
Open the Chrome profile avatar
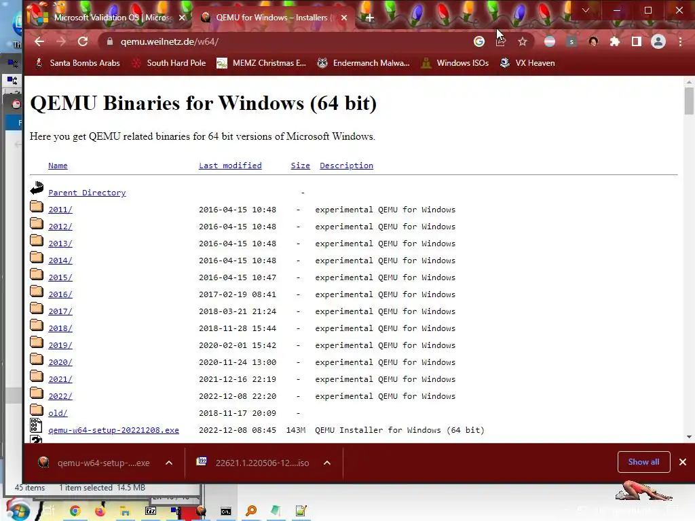[658, 41]
